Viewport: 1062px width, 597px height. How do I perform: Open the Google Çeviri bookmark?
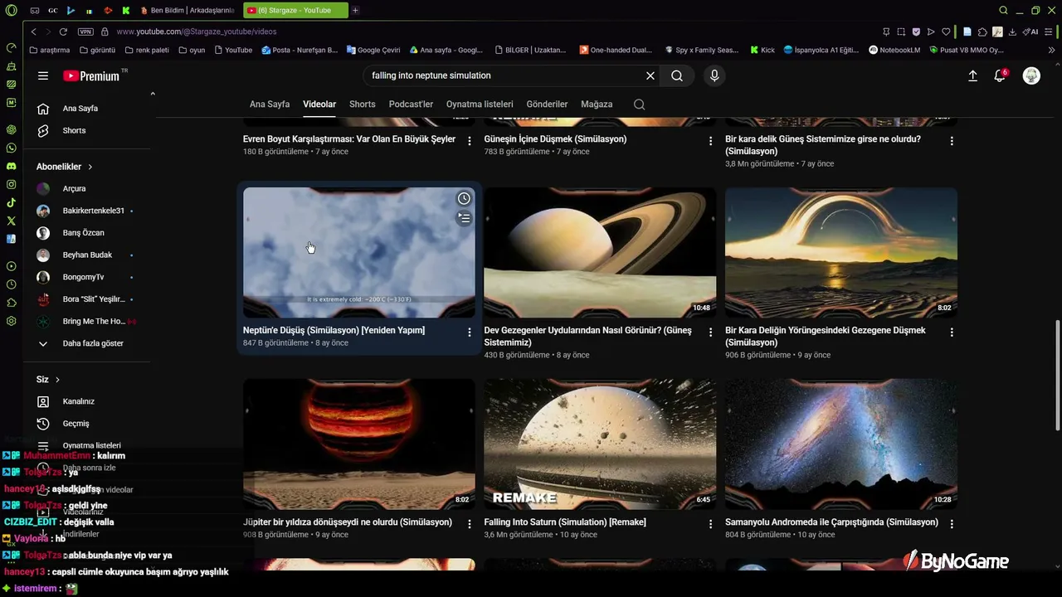pyautogui.click(x=373, y=50)
